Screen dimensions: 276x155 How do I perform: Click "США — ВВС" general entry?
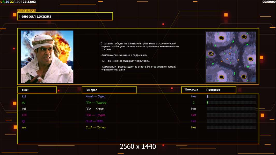coord(95,121)
